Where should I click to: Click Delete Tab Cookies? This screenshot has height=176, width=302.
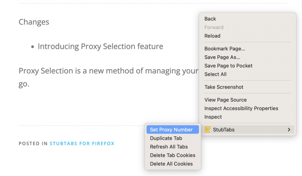click(173, 155)
